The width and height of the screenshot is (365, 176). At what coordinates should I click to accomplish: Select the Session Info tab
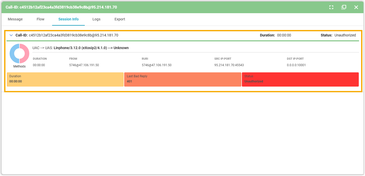[x=68, y=19]
